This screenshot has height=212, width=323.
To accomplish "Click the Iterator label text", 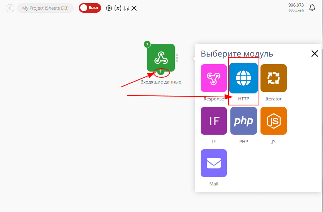I will 273,99.
